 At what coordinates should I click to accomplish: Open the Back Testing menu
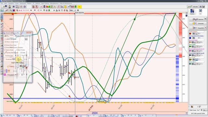coord(45,4)
